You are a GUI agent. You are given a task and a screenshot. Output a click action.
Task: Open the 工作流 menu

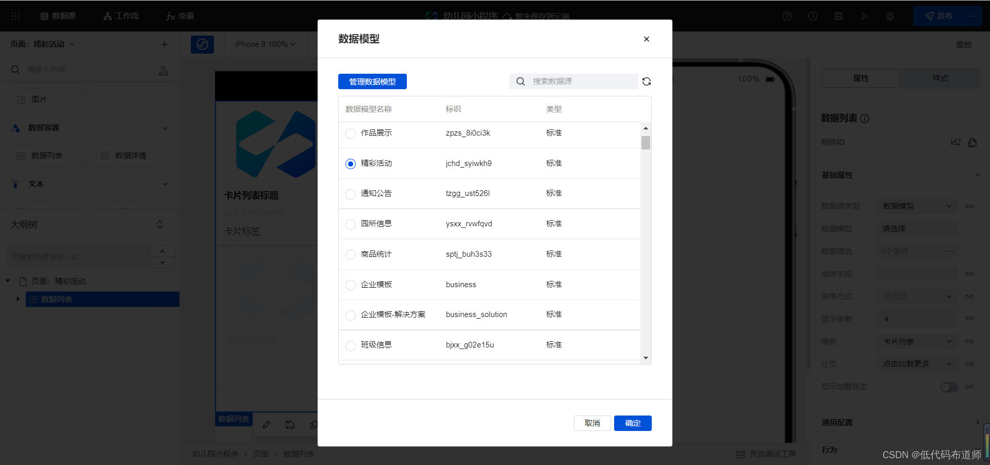[121, 16]
